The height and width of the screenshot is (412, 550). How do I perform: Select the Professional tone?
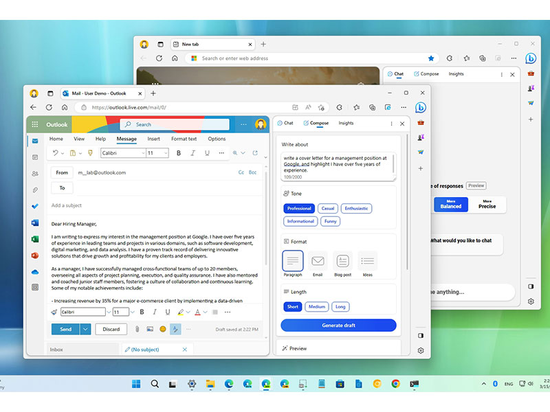pos(299,209)
